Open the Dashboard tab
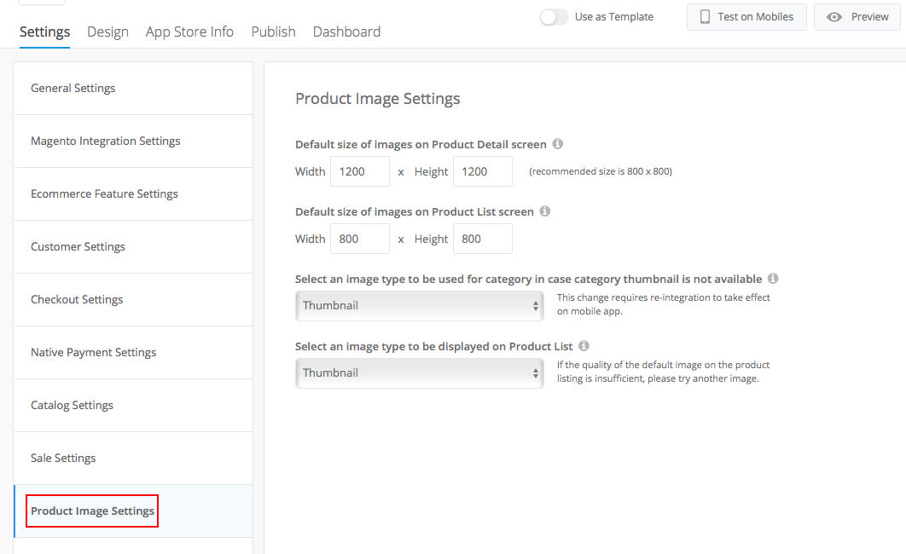The image size is (906, 554). pos(346,32)
